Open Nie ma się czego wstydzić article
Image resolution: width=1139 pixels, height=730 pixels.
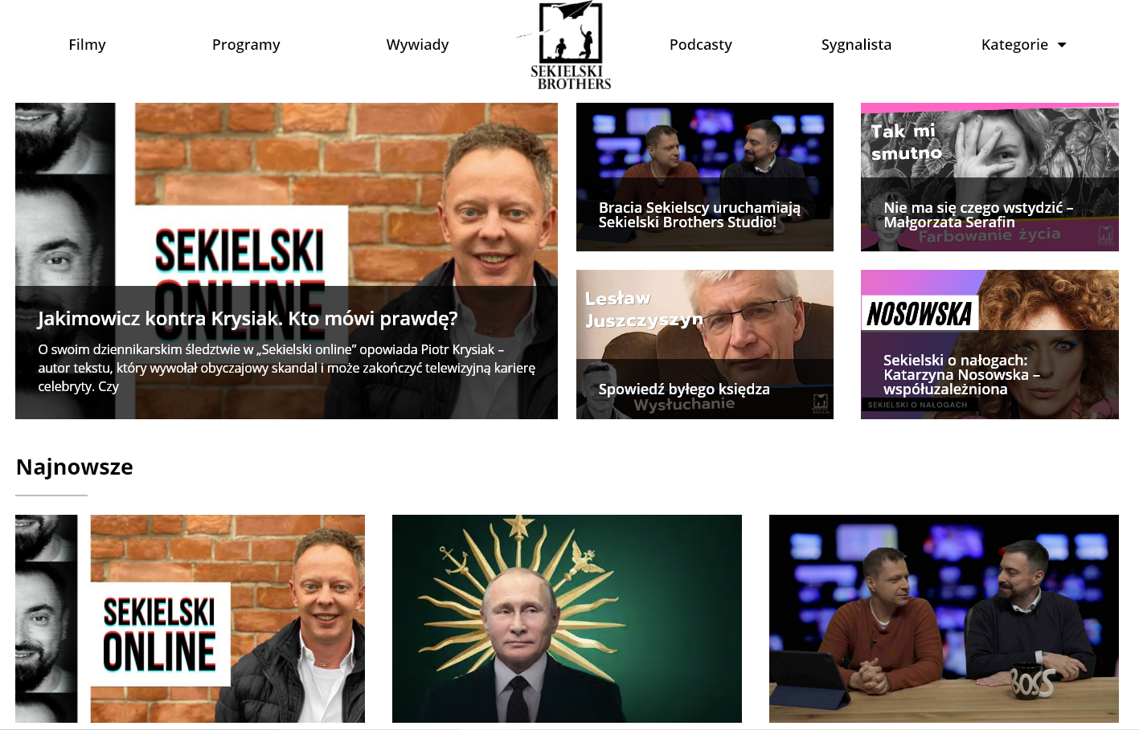(x=978, y=215)
